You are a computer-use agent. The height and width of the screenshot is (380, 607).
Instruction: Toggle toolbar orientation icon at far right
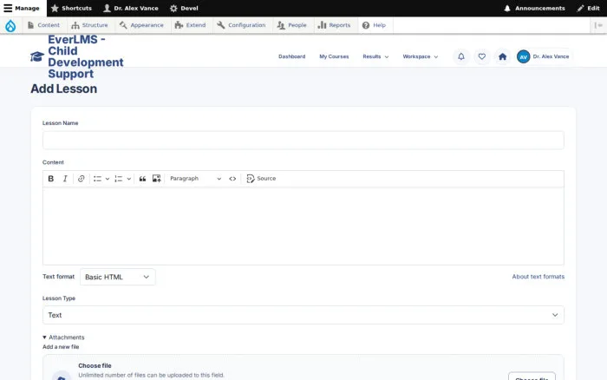[598, 25]
